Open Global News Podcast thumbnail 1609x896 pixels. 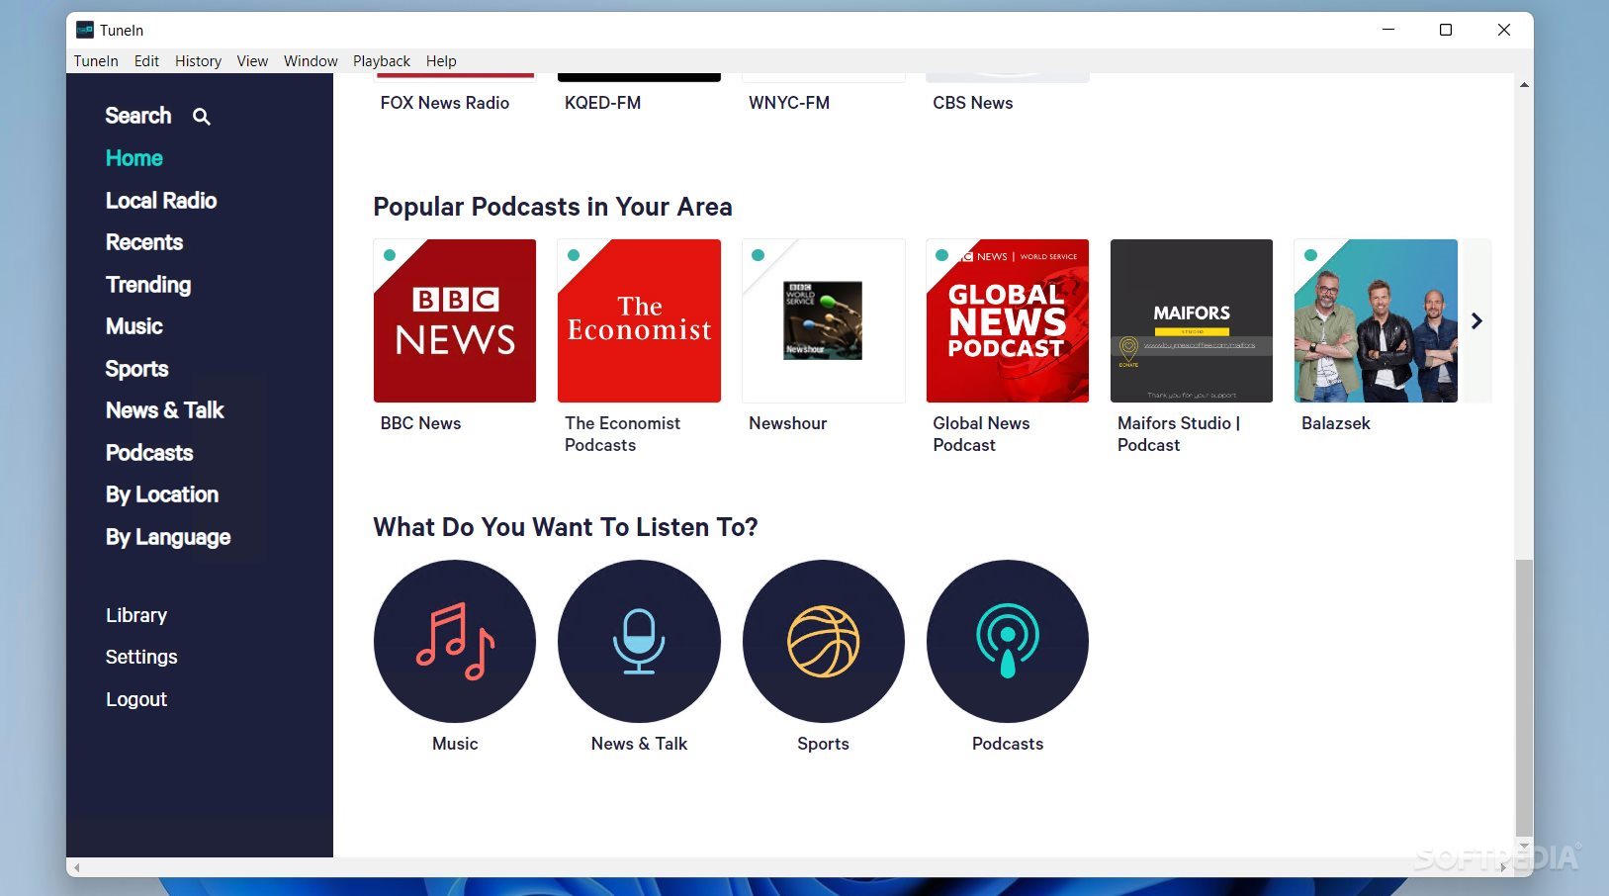pos(1008,320)
